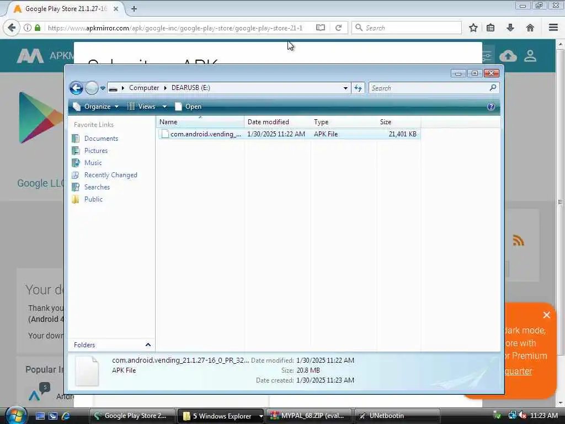
Task: Open the recent pages dropdown next to forward arrow
Action: (x=103, y=88)
